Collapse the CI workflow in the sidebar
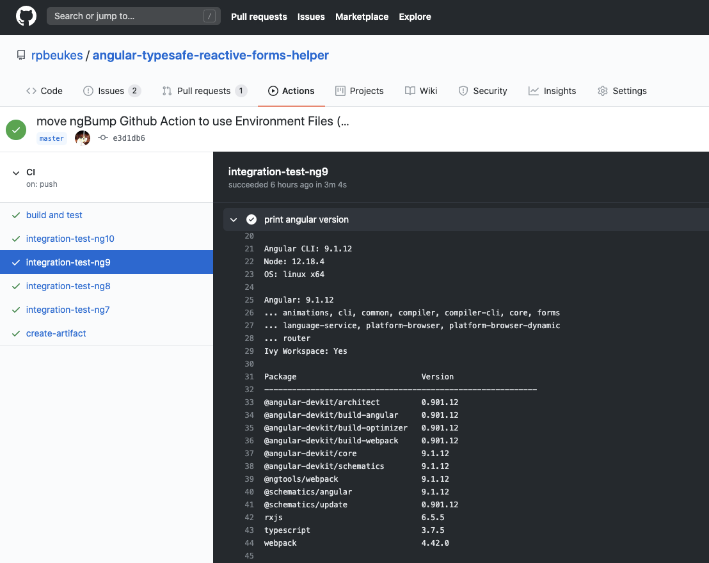The image size is (709, 563). click(15, 172)
